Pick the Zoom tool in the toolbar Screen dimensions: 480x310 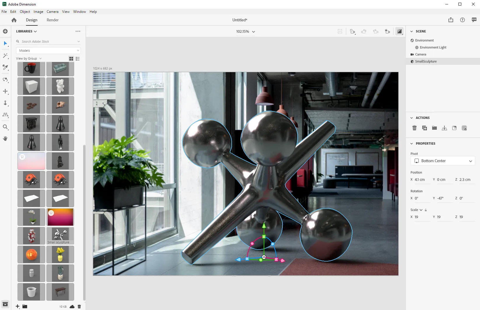coord(5,127)
